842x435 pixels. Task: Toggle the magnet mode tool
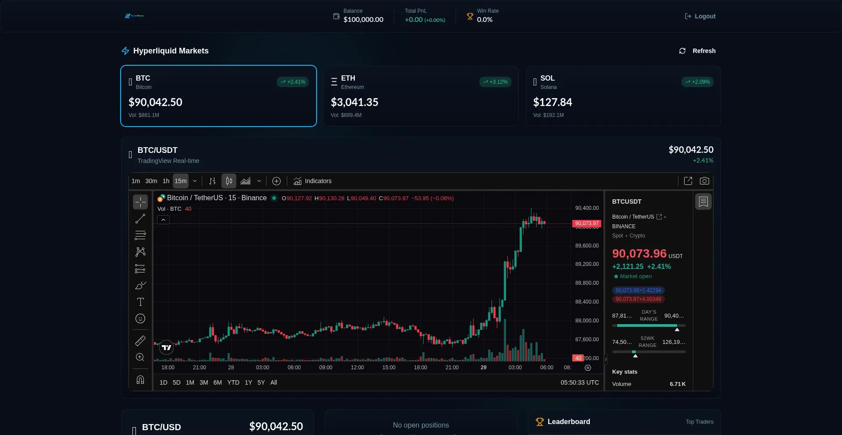[x=140, y=380]
